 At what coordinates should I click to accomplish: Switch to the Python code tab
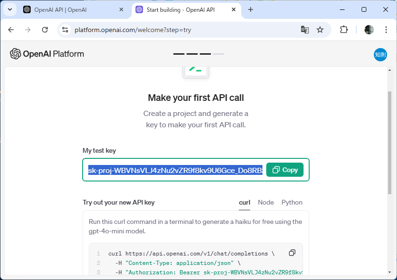click(292, 202)
